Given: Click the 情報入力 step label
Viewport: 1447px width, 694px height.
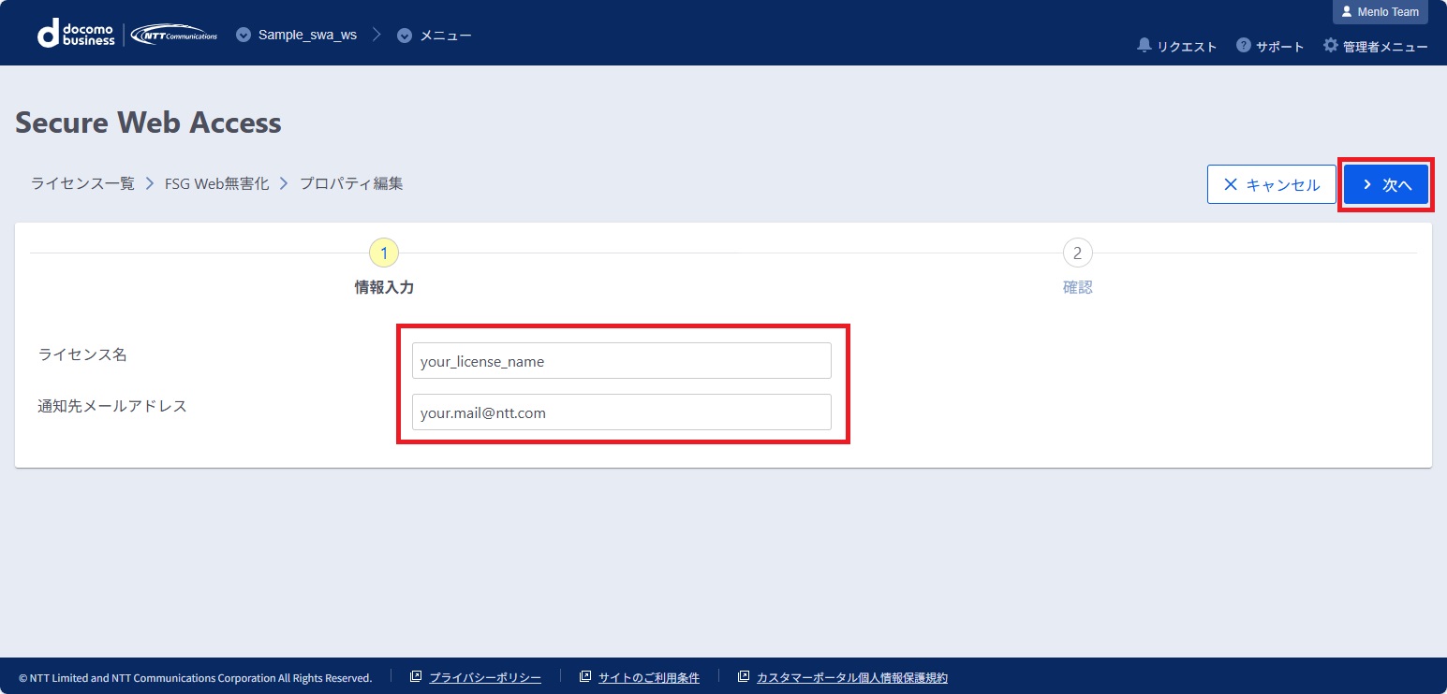Looking at the screenshot, I should click(x=384, y=288).
